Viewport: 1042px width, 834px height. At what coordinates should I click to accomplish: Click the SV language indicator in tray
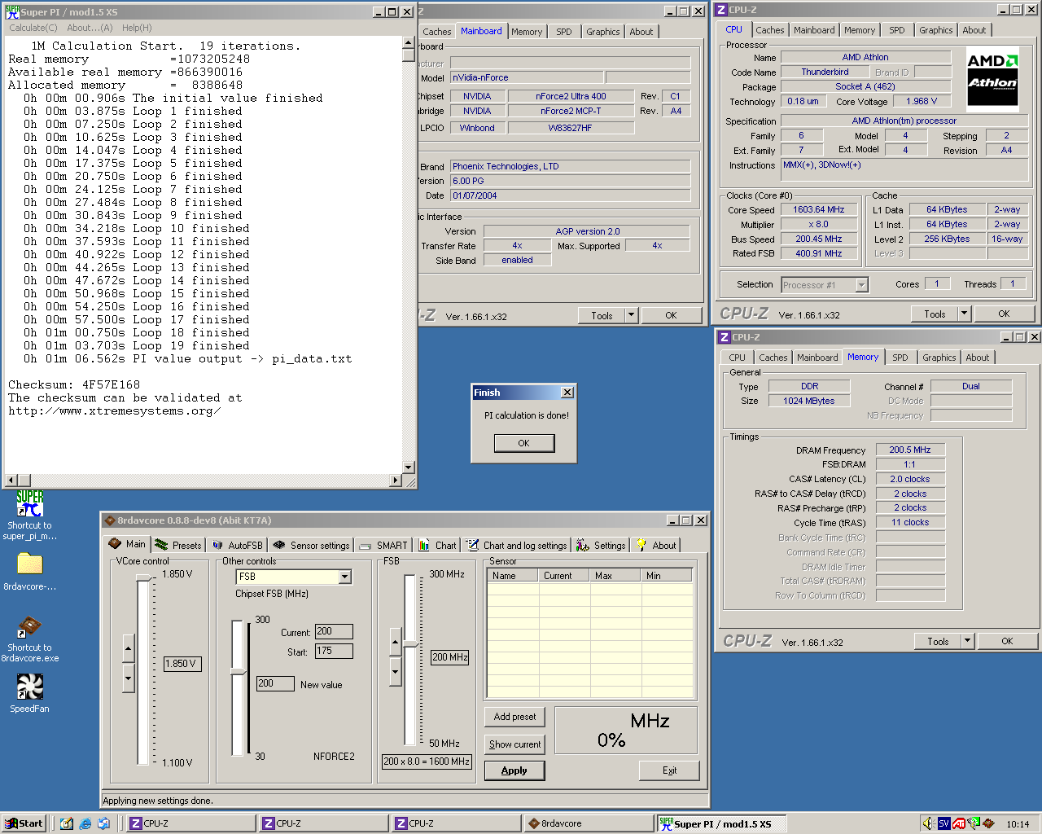pos(943,823)
